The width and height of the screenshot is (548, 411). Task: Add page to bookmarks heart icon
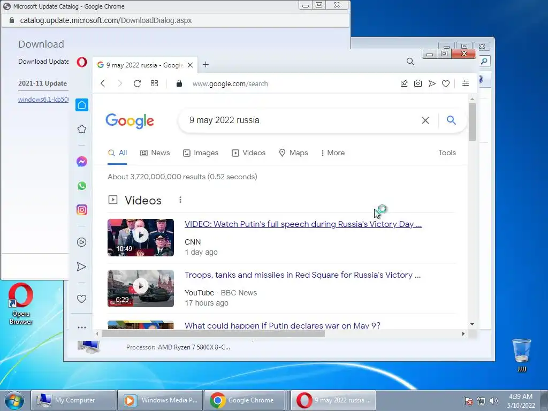click(446, 83)
